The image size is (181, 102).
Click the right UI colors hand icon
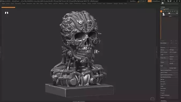coord(171,1)
